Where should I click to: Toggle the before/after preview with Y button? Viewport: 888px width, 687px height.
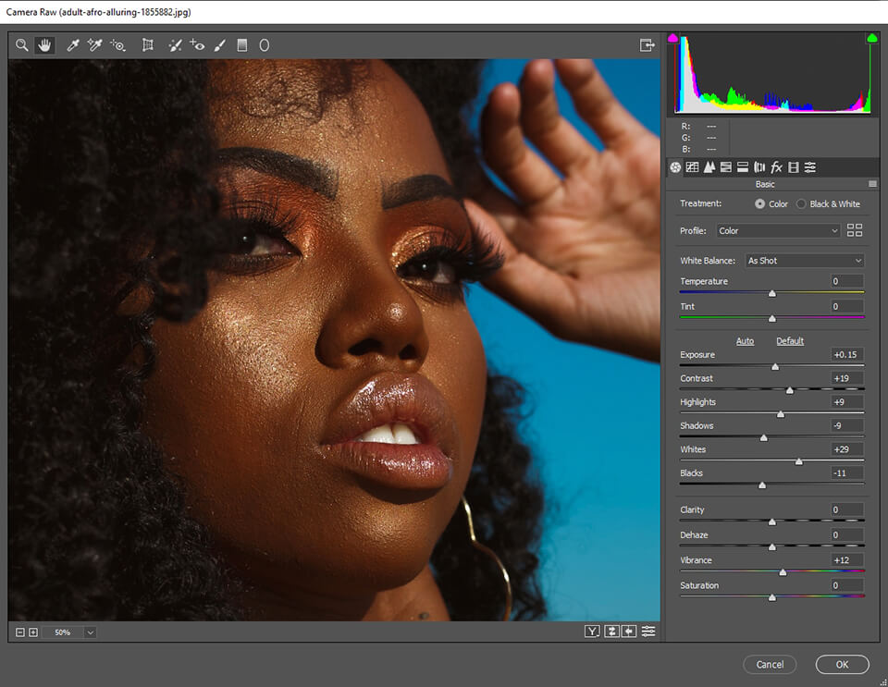point(592,631)
